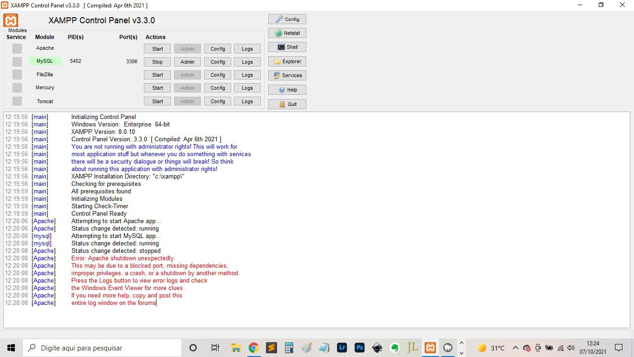Open Windows Services button
The width and height of the screenshot is (634, 357).
pyautogui.click(x=287, y=75)
